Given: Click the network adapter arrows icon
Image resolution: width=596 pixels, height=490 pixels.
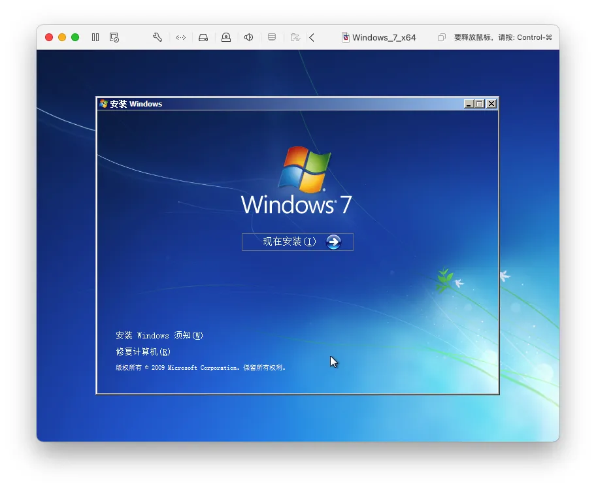Looking at the screenshot, I should (x=180, y=37).
